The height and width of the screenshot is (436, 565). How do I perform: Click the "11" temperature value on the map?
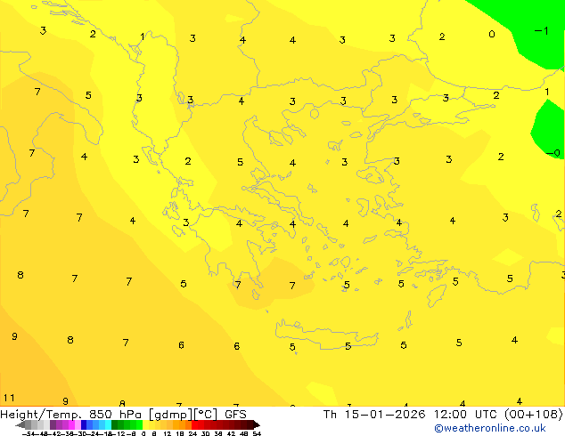[x=9, y=398]
